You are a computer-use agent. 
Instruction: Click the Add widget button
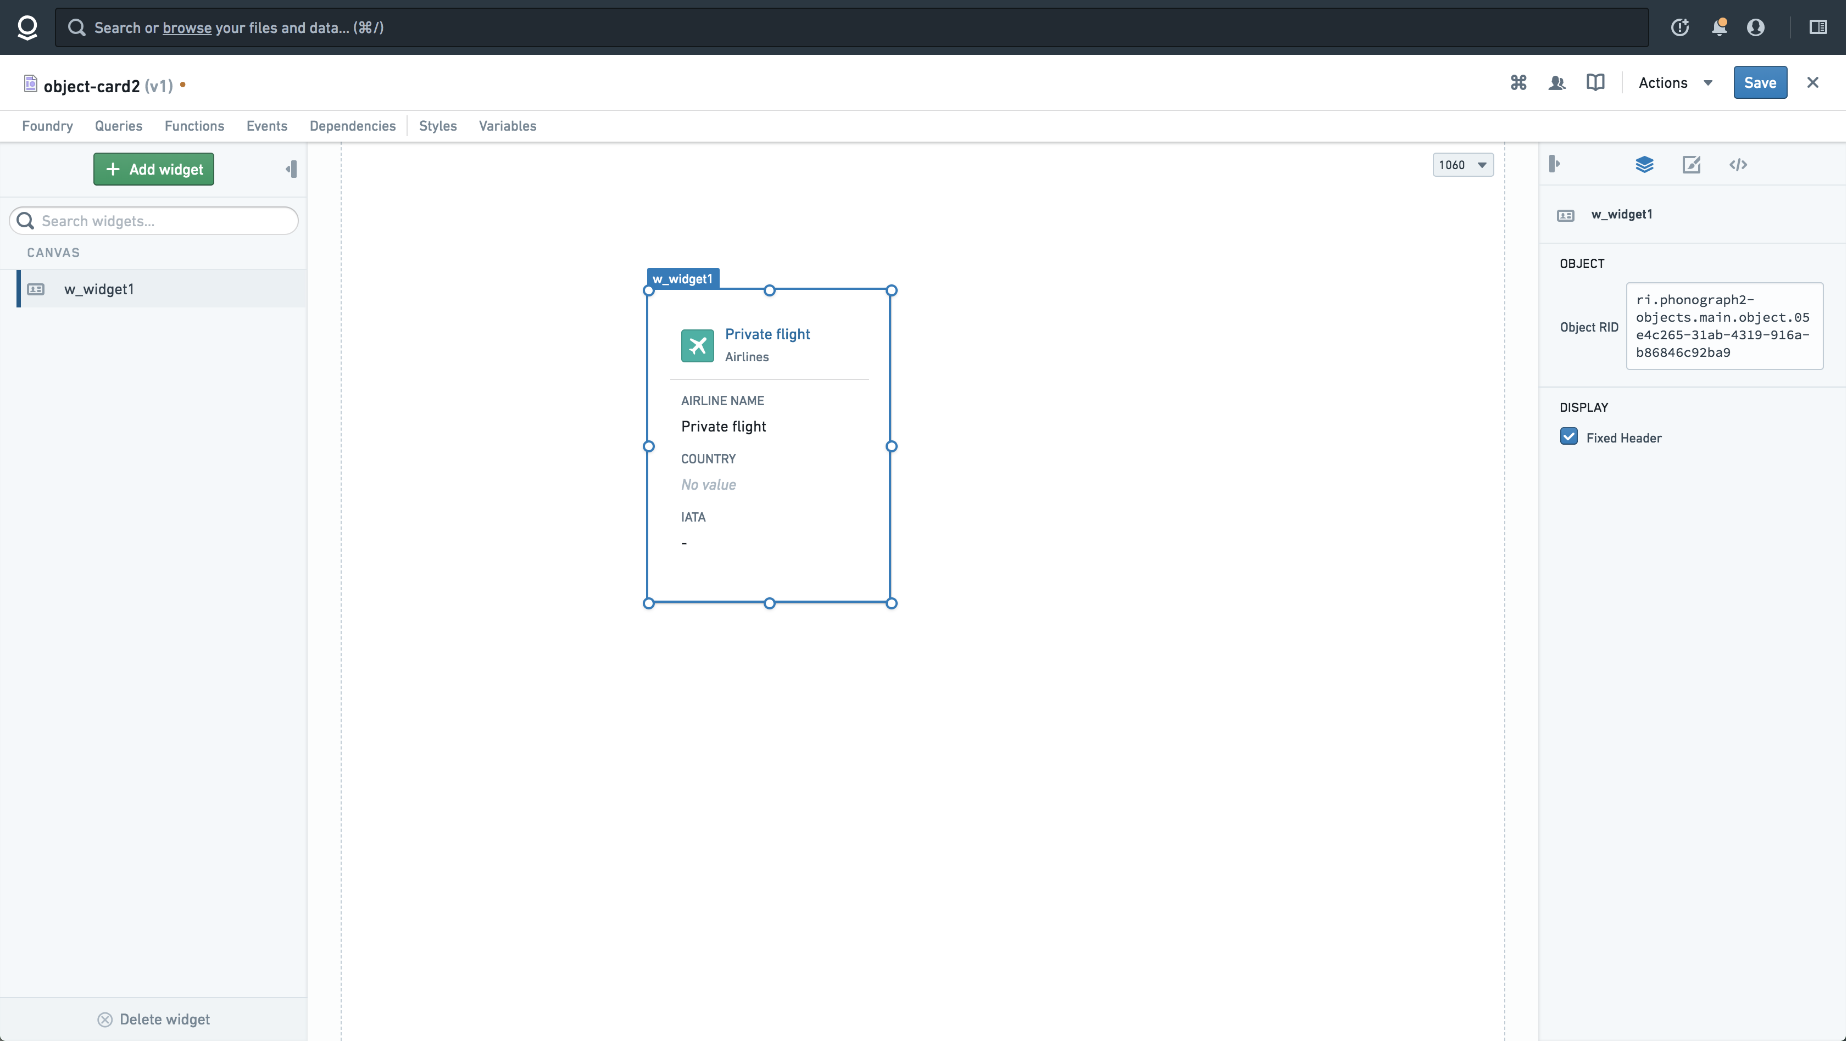(x=153, y=169)
